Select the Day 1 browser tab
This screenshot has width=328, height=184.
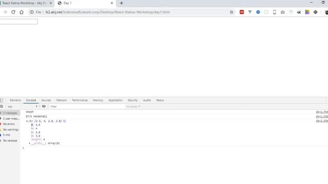point(86,3)
